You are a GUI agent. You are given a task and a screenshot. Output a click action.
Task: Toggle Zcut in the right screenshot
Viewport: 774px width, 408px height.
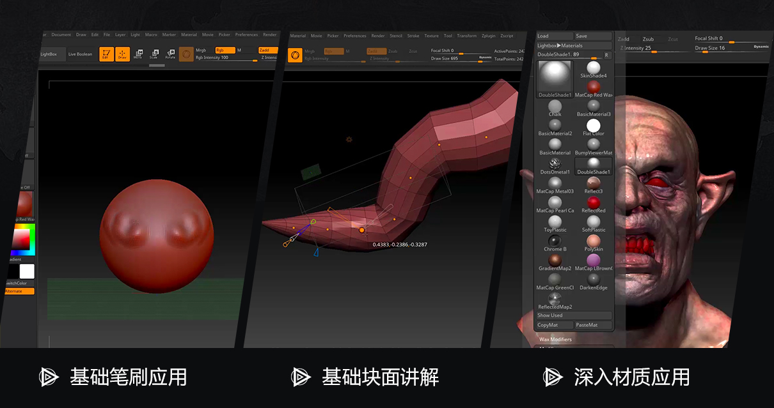click(x=672, y=39)
